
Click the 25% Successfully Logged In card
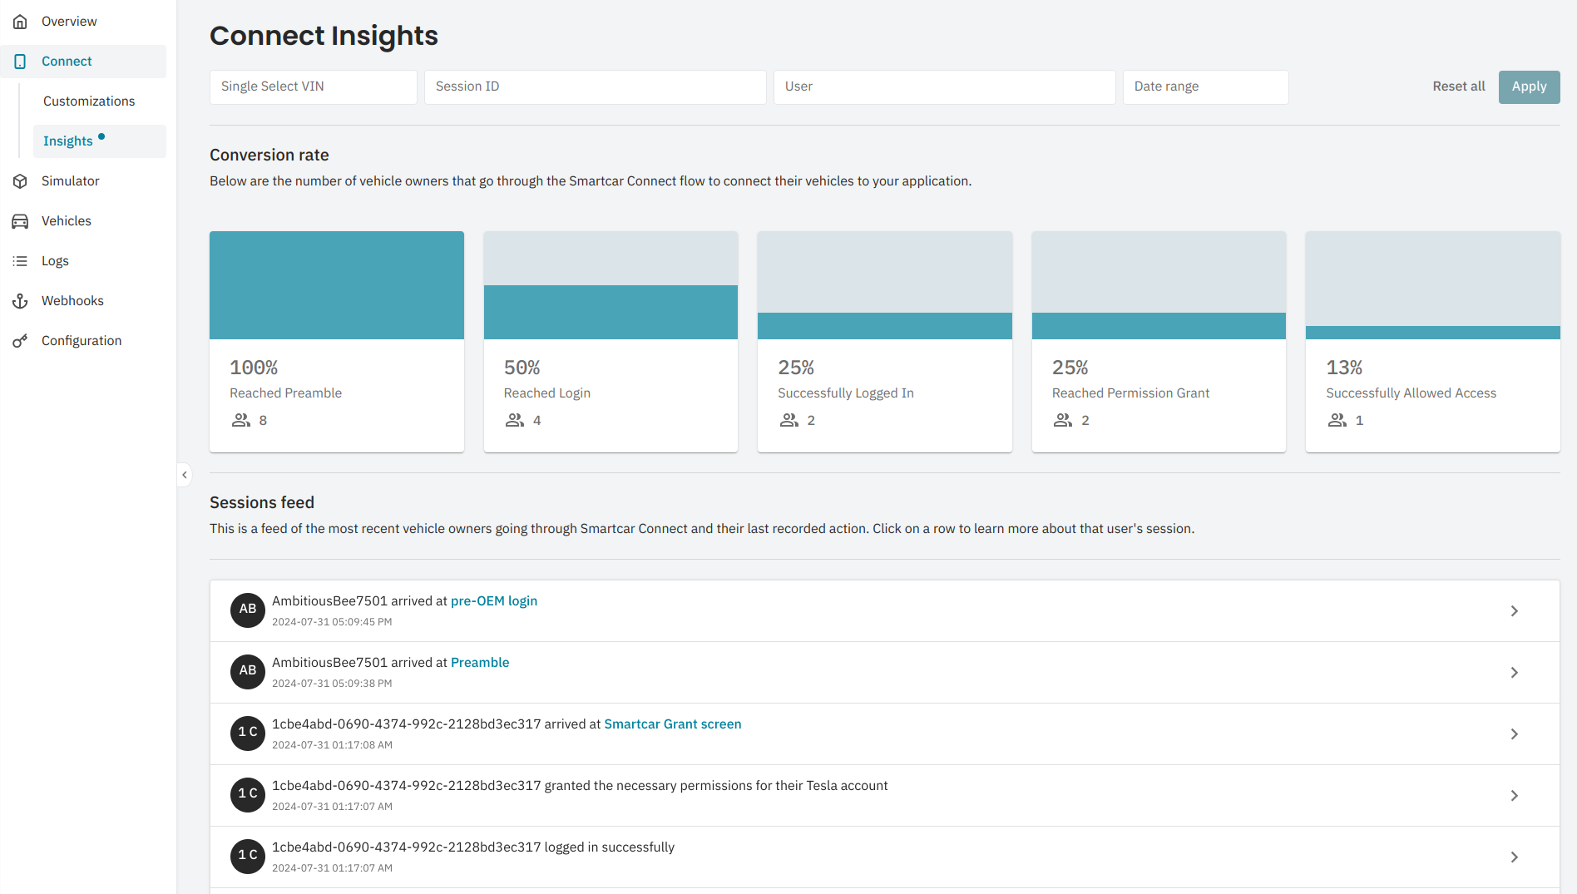885,342
